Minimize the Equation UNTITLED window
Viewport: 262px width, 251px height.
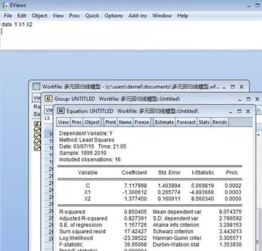coord(231,111)
